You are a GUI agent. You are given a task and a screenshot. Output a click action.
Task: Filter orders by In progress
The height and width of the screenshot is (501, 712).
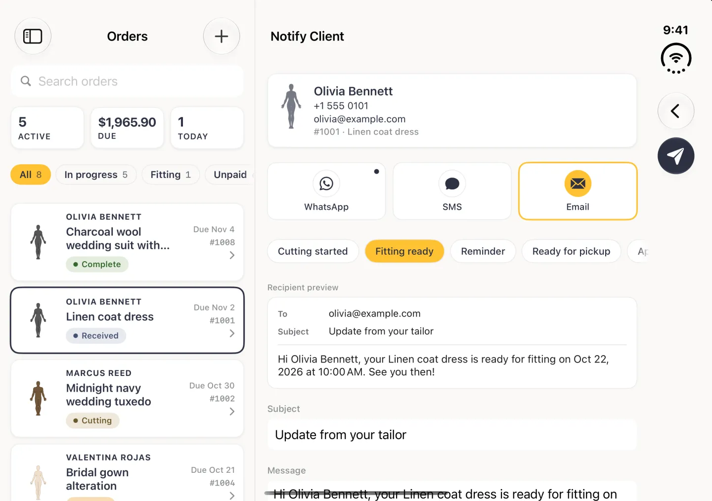point(96,175)
